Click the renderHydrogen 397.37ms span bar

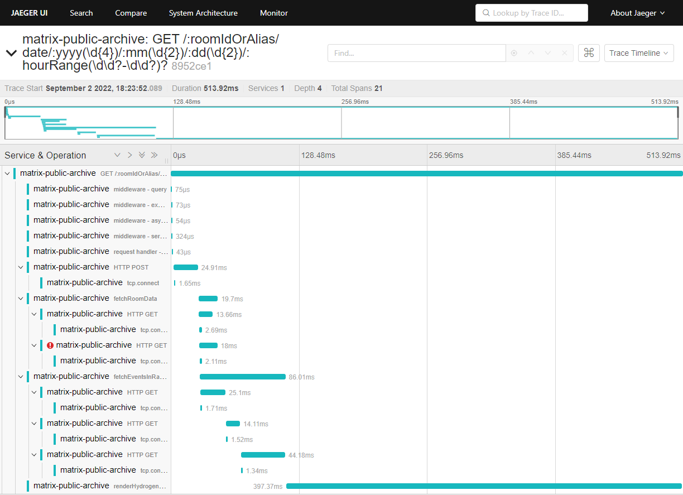(484, 486)
